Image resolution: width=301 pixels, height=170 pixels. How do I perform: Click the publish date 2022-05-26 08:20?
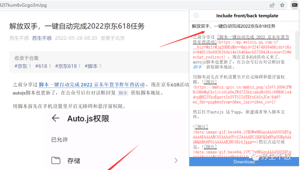[76, 38]
